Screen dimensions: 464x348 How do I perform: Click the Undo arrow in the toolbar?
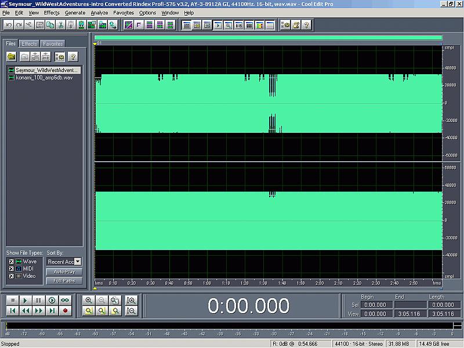(x=9, y=25)
